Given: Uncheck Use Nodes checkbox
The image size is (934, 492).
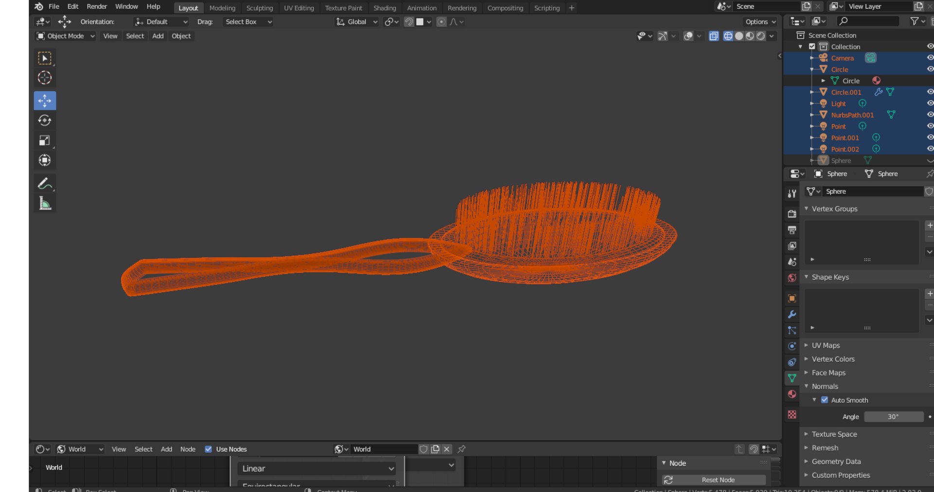Looking at the screenshot, I should click(x=208, y=449).
